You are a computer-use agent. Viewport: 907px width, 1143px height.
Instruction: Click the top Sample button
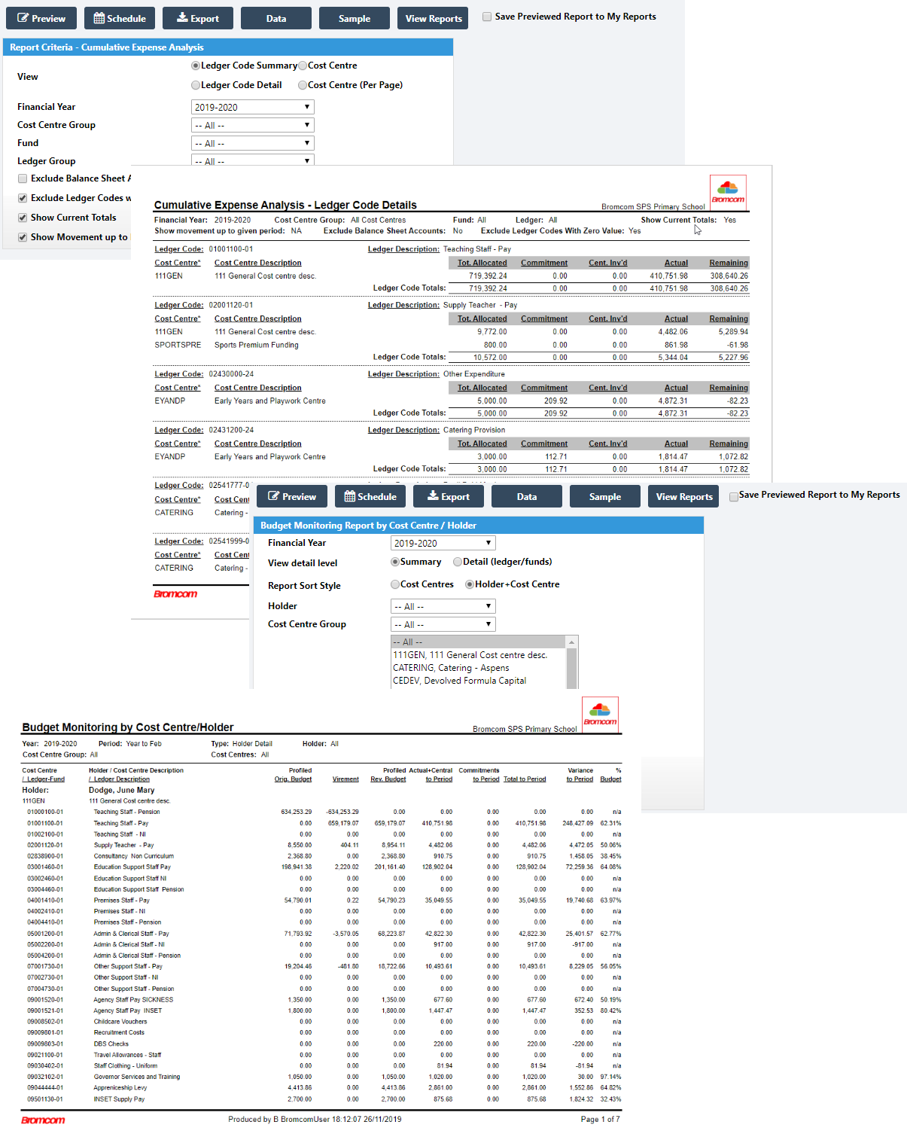[x=354, y=18]
